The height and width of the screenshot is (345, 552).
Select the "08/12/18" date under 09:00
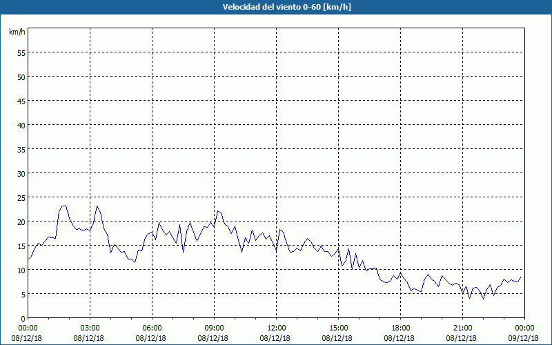[x=213, y=338]
